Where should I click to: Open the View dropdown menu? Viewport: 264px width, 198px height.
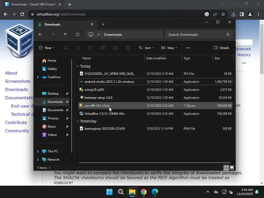tap(169, 48)
